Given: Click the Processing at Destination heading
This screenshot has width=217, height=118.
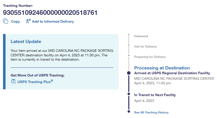Looking at the screenshot, I should (x=162, y=68).
